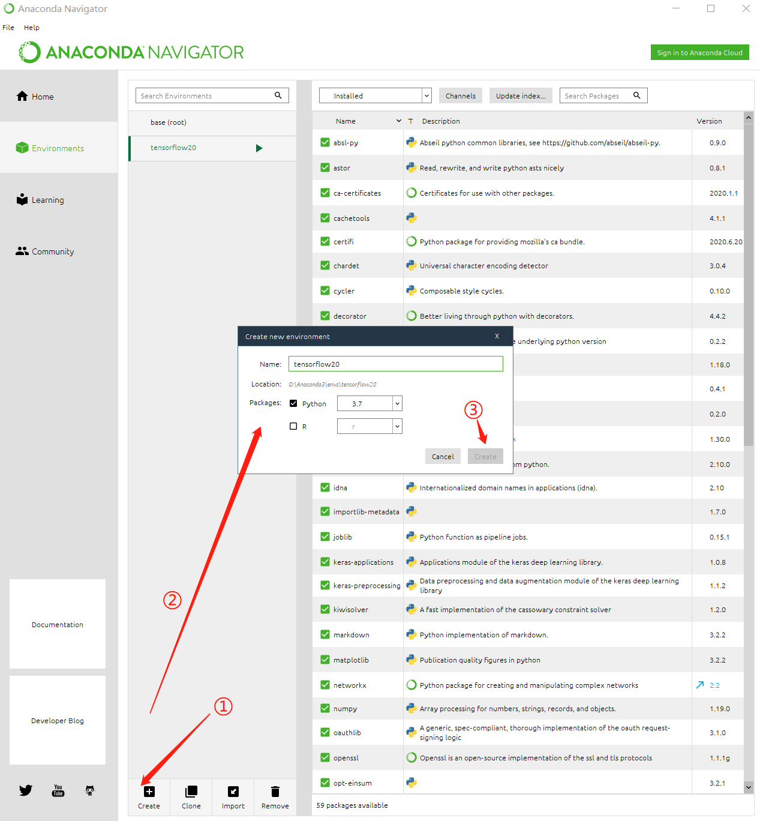Open the Documentation link tile
This screenshot has height=821, width=760.
tap(58, 624)
